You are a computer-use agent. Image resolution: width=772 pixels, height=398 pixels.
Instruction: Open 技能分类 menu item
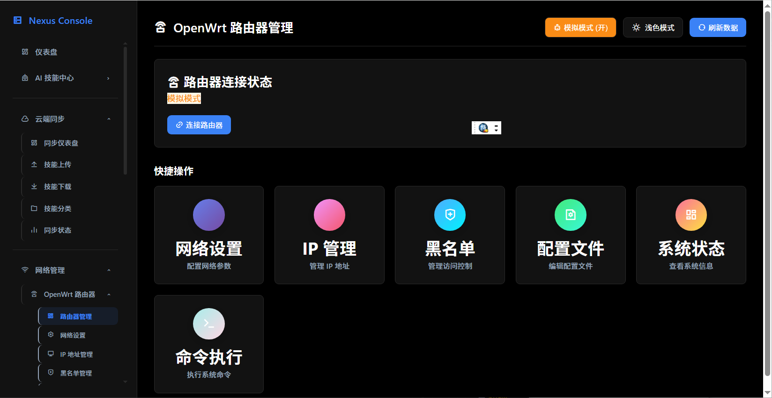70,208
